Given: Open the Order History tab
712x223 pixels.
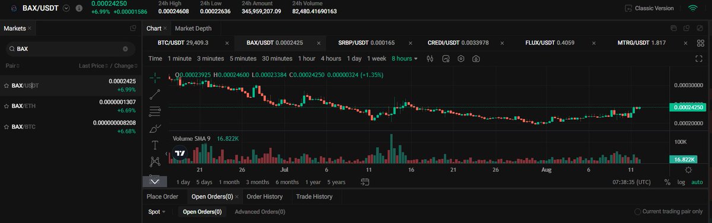Looking at the screenshot, I should coord(265,196).
